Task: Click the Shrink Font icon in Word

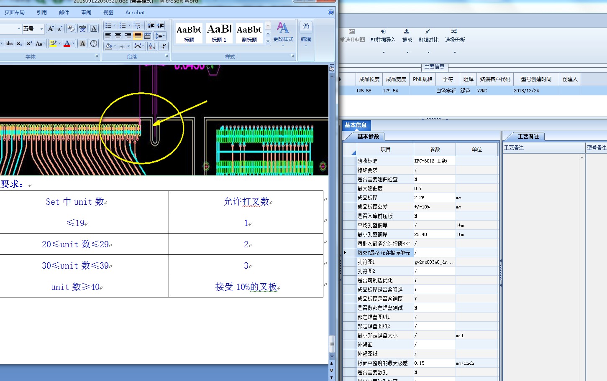Action: pyautogui.click(x=60, y=28)
